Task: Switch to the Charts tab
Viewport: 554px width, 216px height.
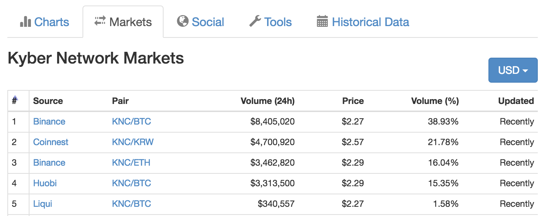Action: [51, 22]
